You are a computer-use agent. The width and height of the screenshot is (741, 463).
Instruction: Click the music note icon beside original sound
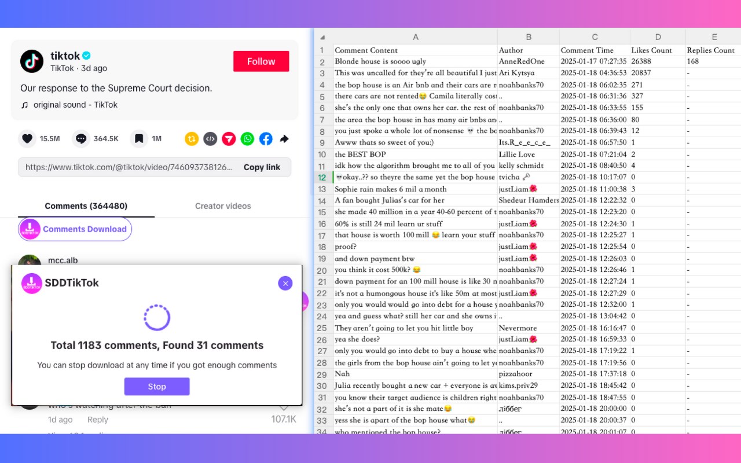tap(24, 105)
